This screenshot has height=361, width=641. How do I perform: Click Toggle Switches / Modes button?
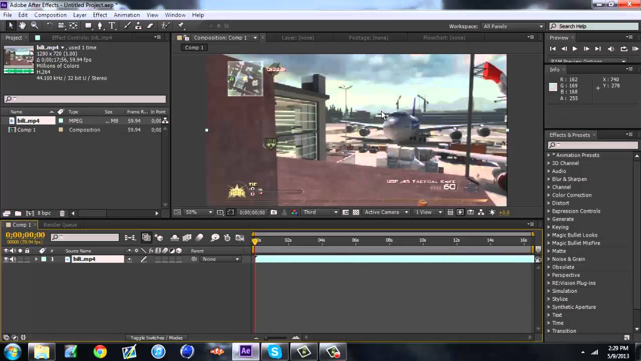(156, 338)
